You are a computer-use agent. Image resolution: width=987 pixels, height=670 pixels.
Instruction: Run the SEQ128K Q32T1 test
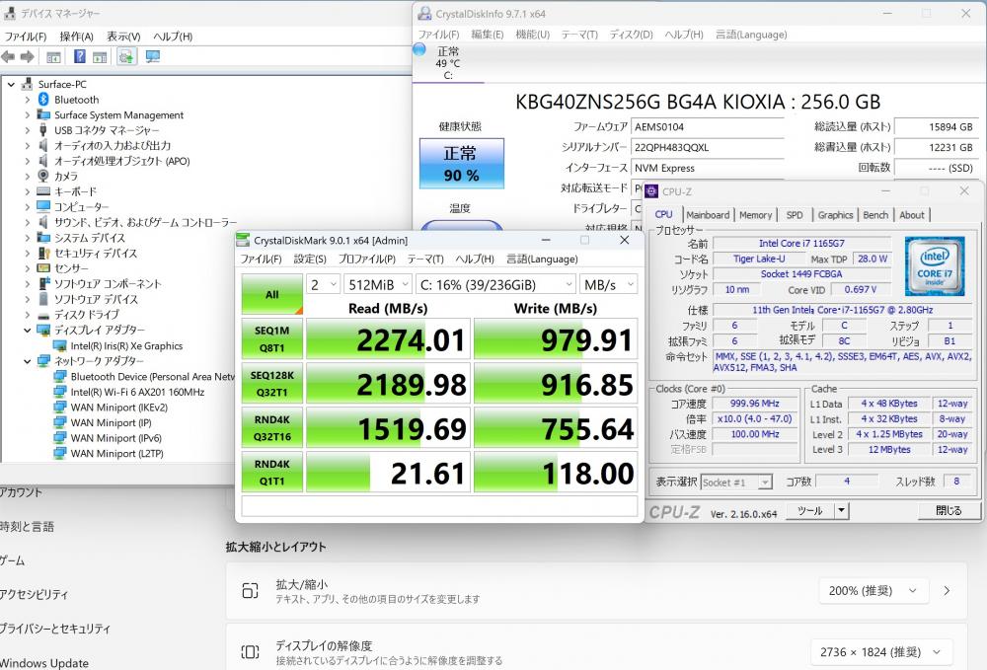point(272,384)
